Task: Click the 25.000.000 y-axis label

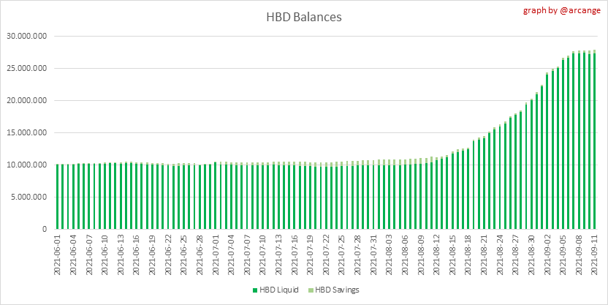Action: coord(27,69)
